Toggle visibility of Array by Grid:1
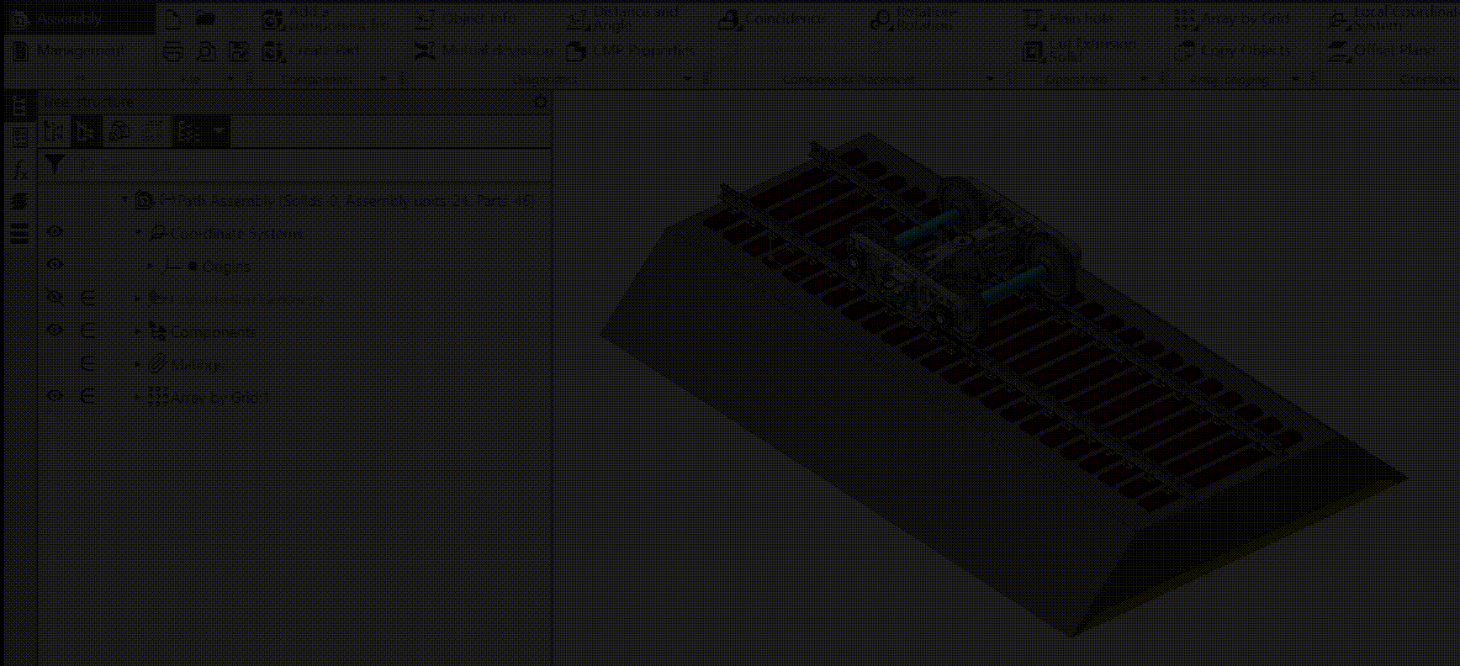 point(56,396)
